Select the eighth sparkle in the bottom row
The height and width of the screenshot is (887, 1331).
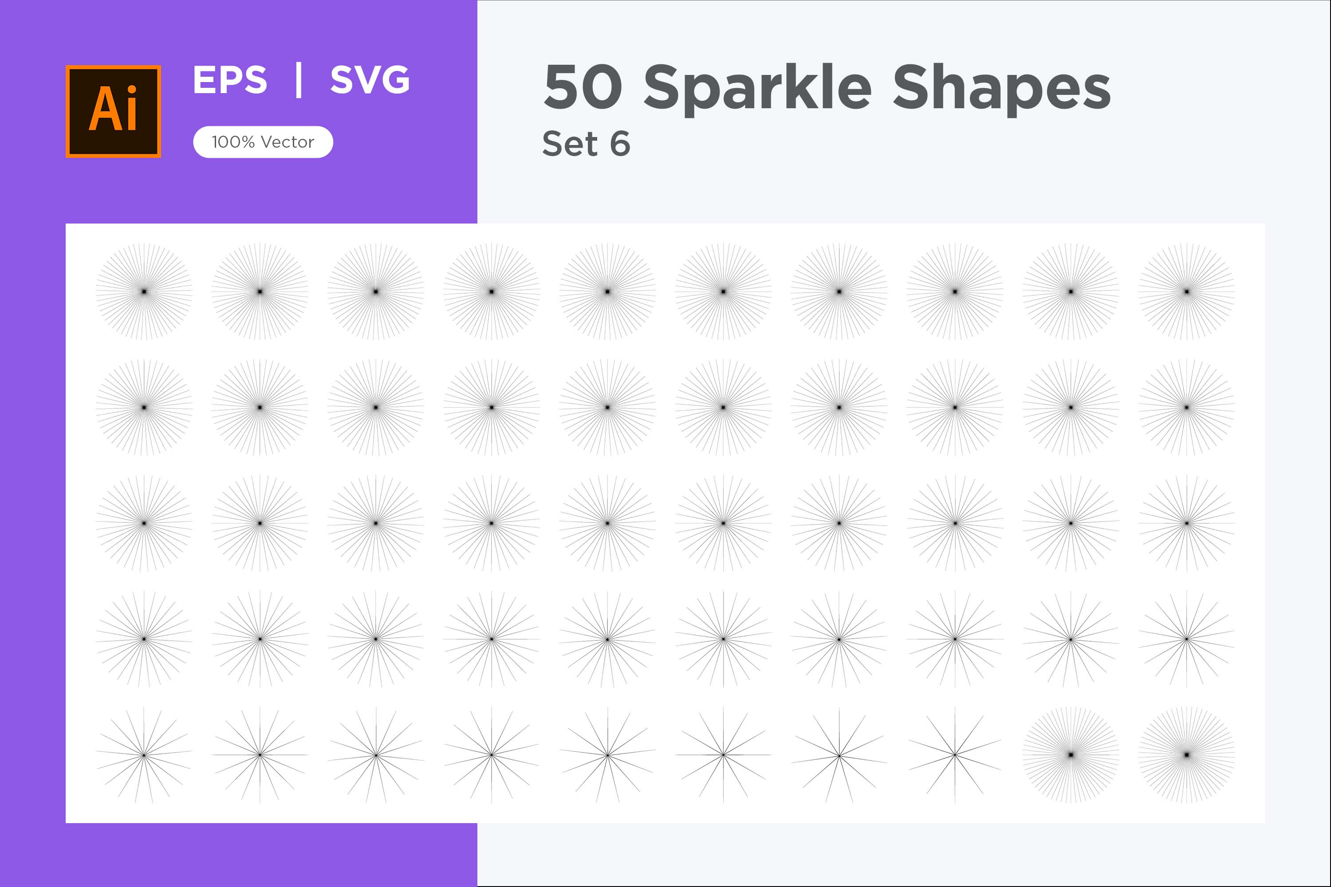955,755
